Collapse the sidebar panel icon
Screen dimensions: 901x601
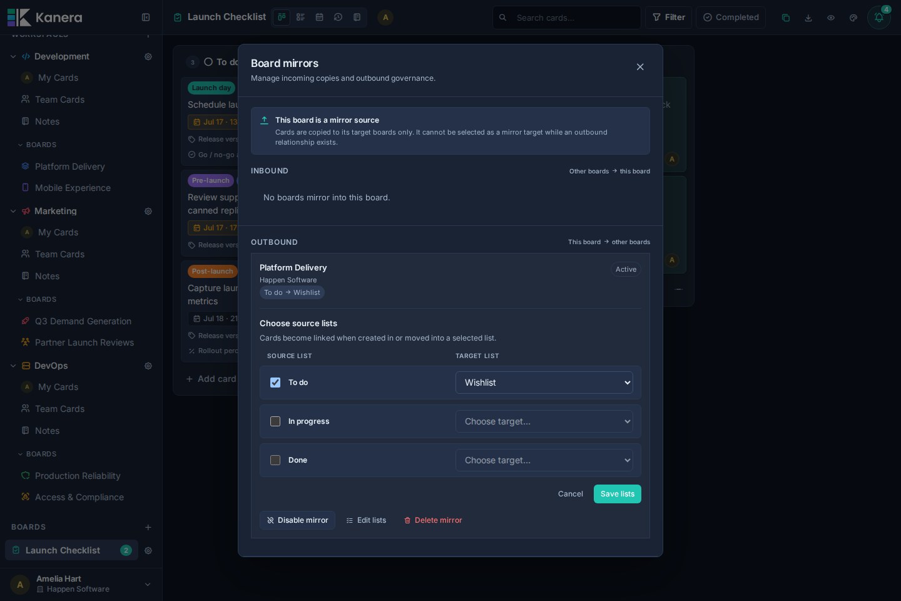coord(146,18)
